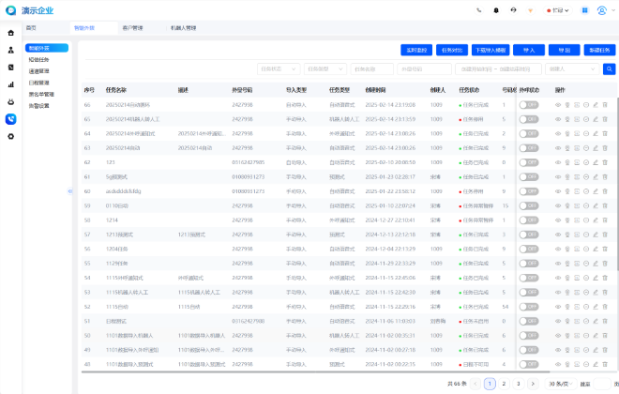Screen dimensions: 619x394
Task: Open the bar chart statistics sidebar icon
Action: [x=10, y=84]
